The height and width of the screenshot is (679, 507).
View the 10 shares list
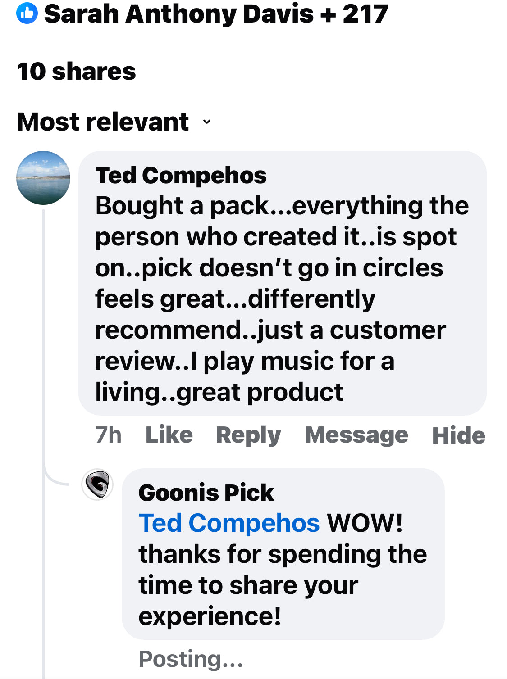pos(76,72)
